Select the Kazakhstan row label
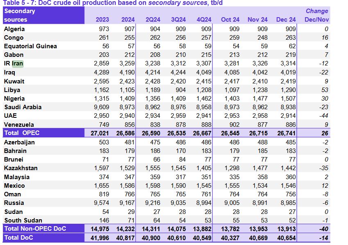 20,168
